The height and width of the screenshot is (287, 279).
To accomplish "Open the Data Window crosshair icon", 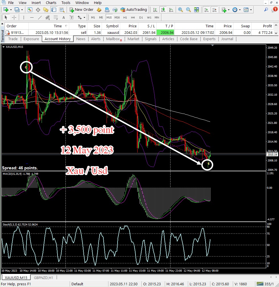I will tap(38, 10).
